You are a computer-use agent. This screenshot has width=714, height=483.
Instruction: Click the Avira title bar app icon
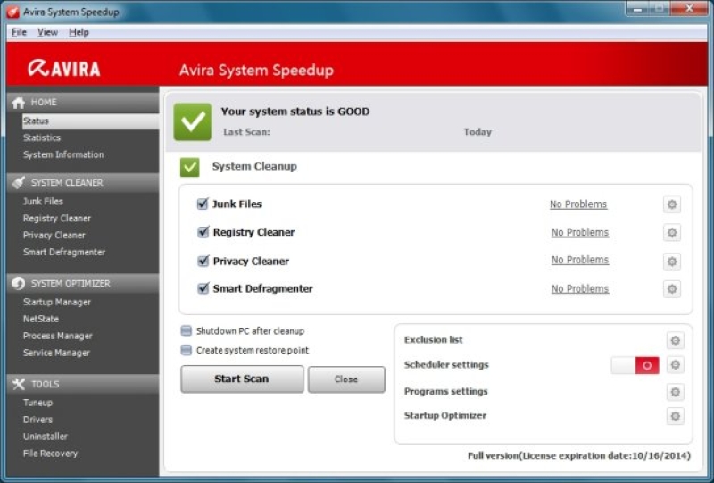click(x=12, y=12)
